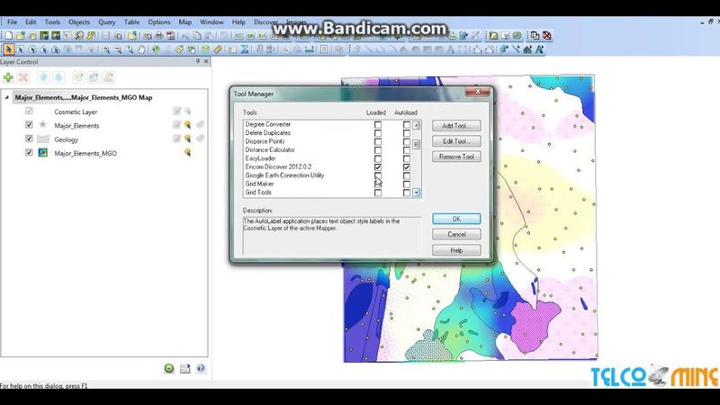This screenshot has width=720, height=405.
Task: Choose the Radius Select tool
Action: (x=32, y=49)
